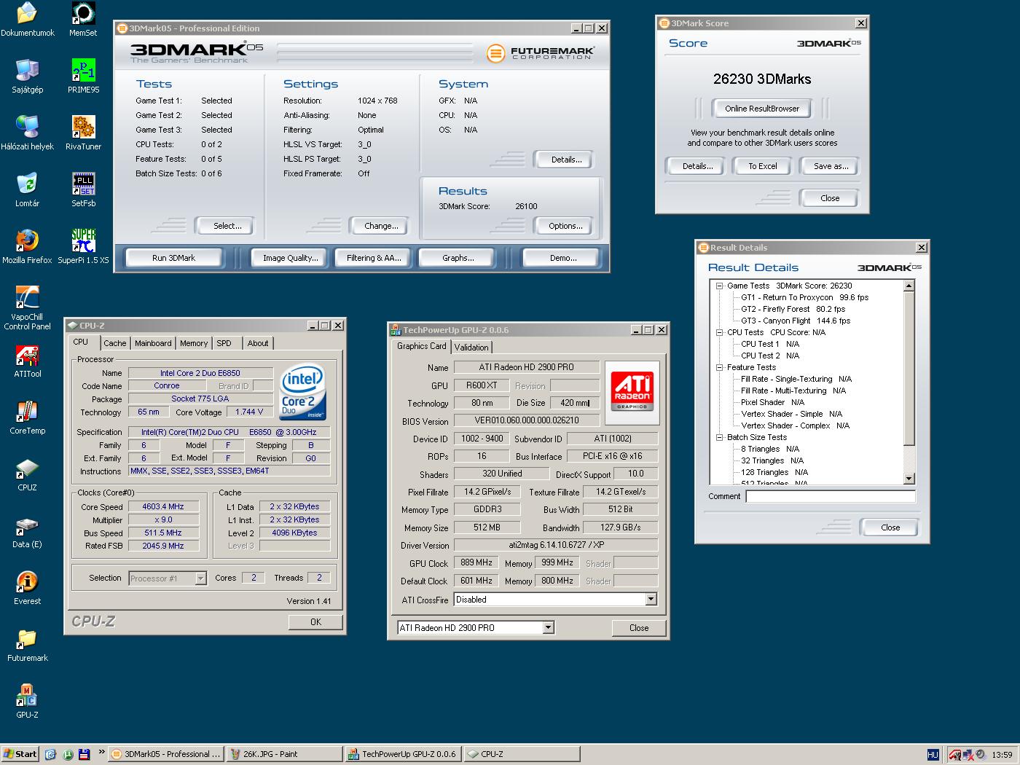Click the 13:59 system tray clock
Image resolution: width=1020 pixels, height=765 pixels.
click(1002, 755)
